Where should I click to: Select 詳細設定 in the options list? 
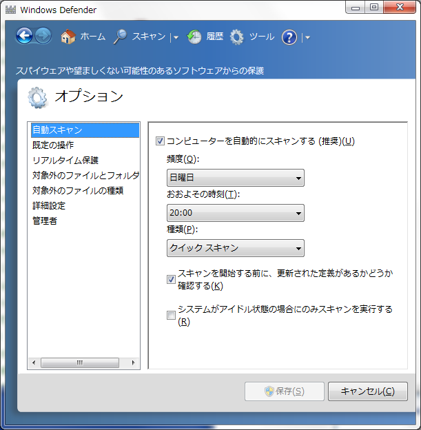coord(85,205)
